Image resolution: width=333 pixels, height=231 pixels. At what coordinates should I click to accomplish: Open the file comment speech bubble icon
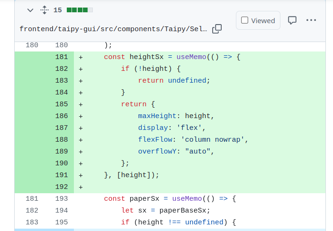[293, 20]
